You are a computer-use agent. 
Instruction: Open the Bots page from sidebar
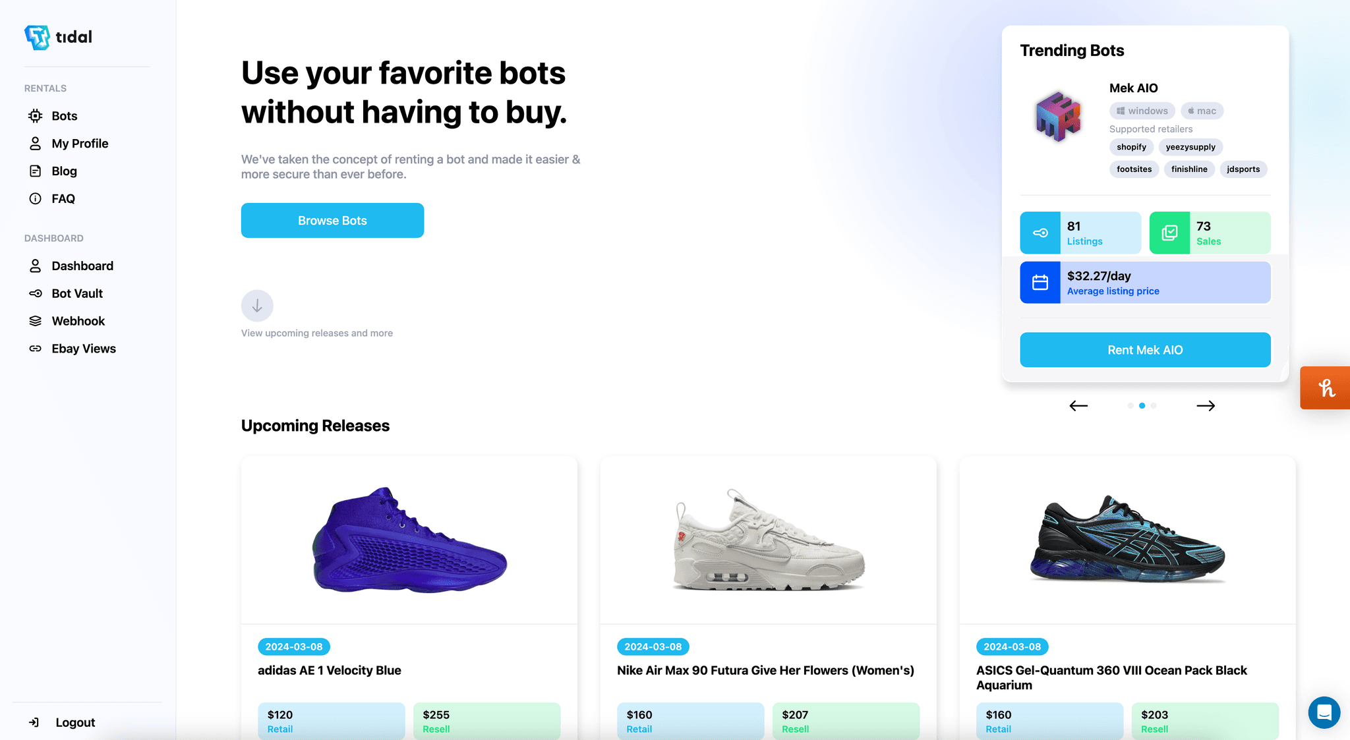pyautogui.click(x=64, y=116)
